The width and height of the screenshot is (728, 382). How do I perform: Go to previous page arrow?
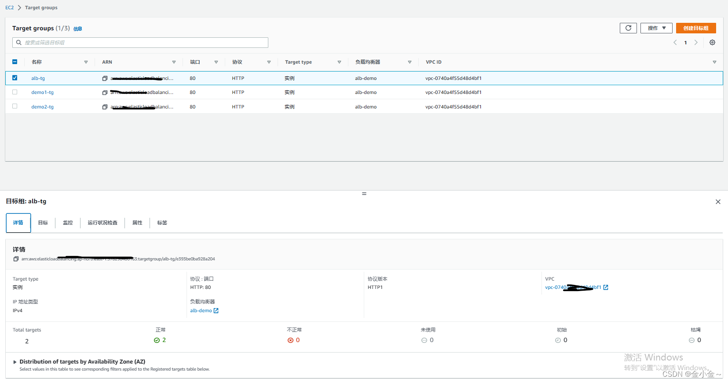(675, 43)
